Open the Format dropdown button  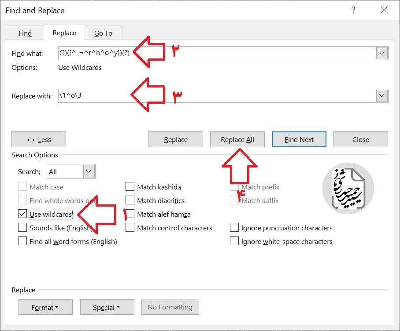(45, 307)
